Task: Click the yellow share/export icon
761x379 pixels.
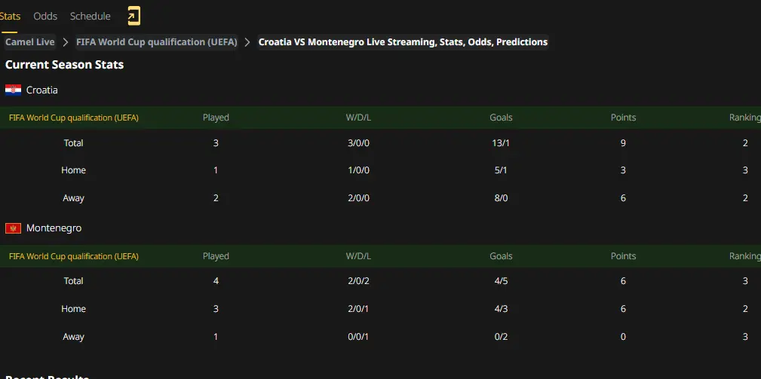Action: click(133, 16)
